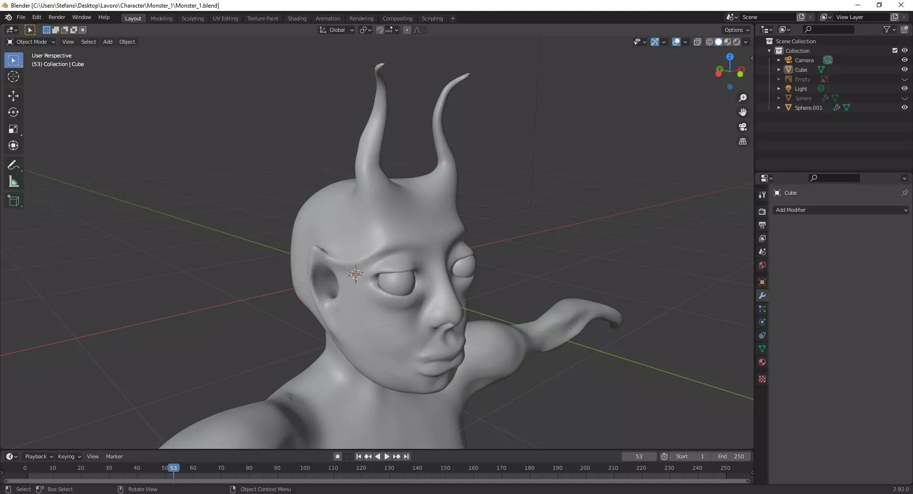Activate the Select Box tool
913x494 pixels.
13,60
